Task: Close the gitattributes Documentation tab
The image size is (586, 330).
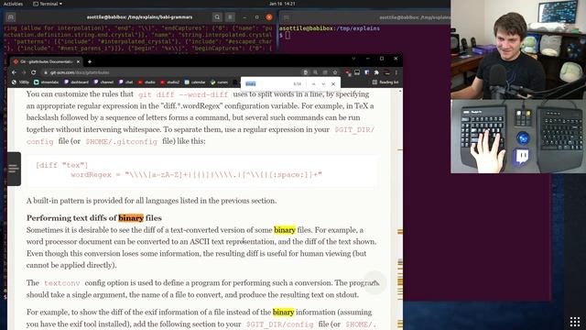Action: [78, 61]
